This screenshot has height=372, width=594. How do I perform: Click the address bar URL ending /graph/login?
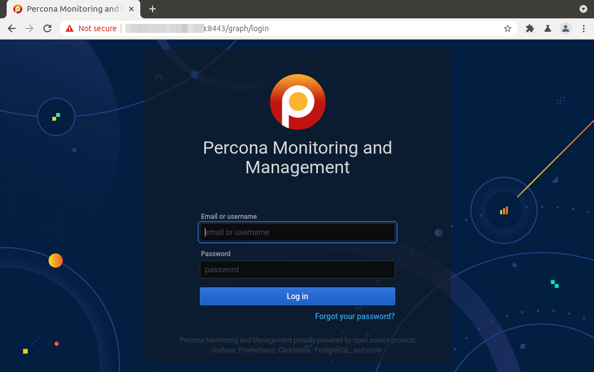239,28
